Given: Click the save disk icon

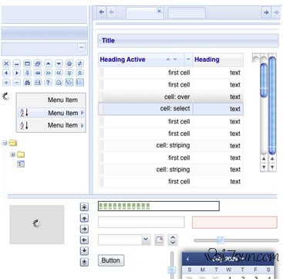Looking at the screenshot, I should pos(38,83).
